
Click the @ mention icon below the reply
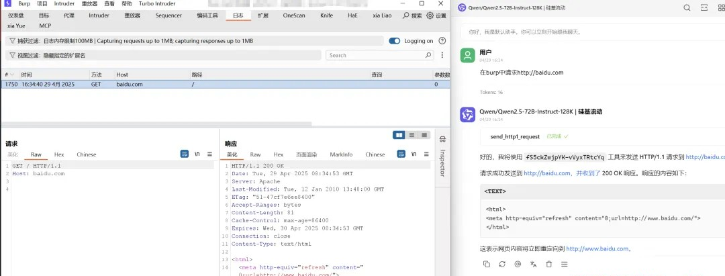[518, 264]
